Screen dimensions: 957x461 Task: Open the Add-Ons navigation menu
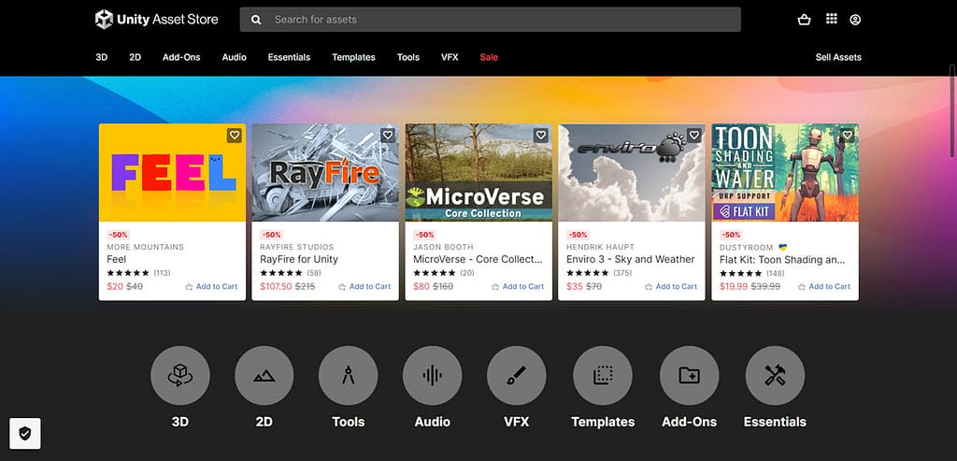(181, 57)
